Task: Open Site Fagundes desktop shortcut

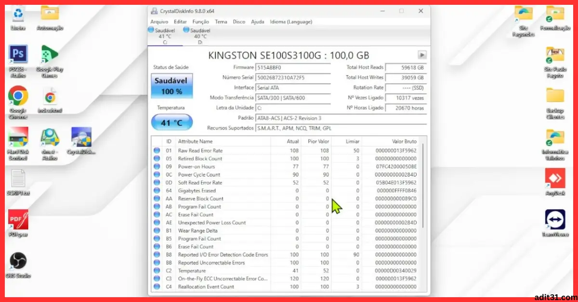Action: coord(524,21)
